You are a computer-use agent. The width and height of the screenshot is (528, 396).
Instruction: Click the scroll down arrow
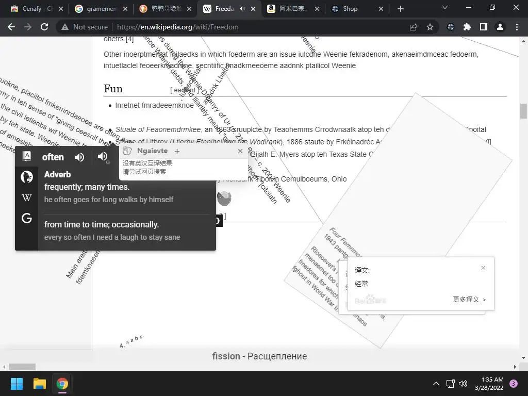(x=523, y=358)
